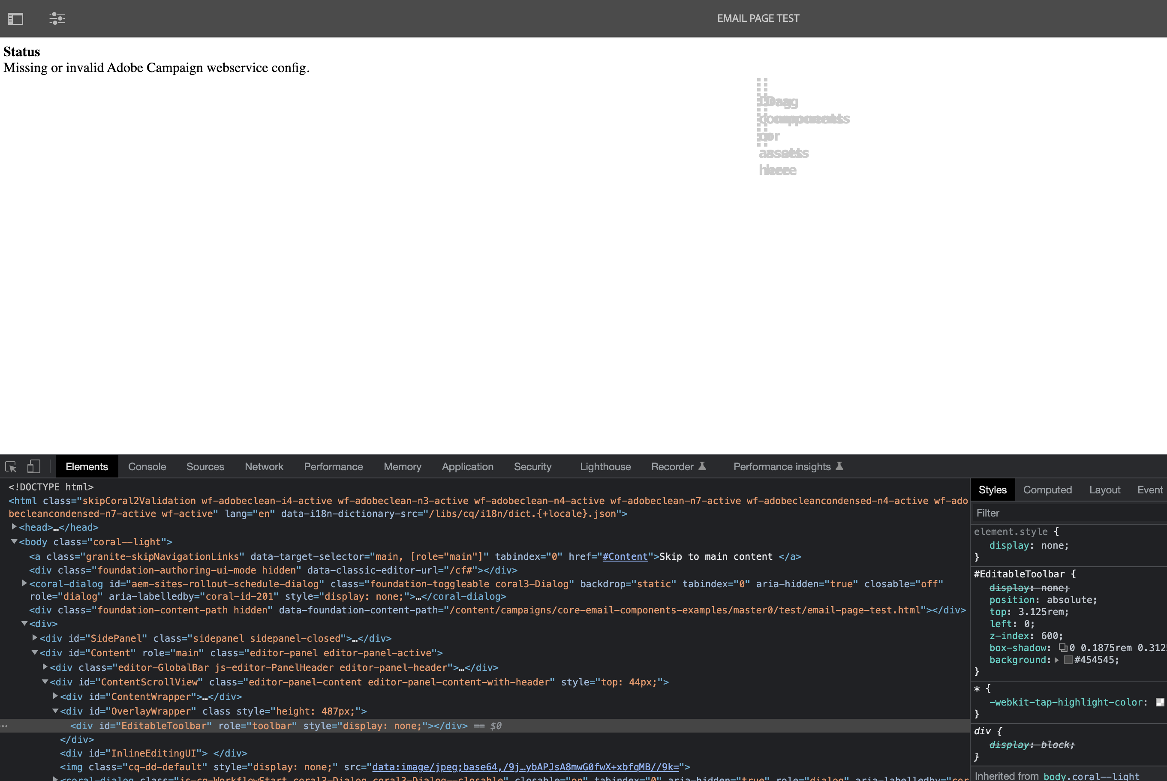This screenshot has height=781, width=1167.
Task: Click the #454545 background color swatch
Action: [x=1068, y=660]
